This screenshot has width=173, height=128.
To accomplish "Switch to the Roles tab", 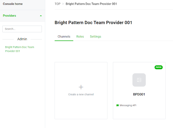I will pos(80,37).
